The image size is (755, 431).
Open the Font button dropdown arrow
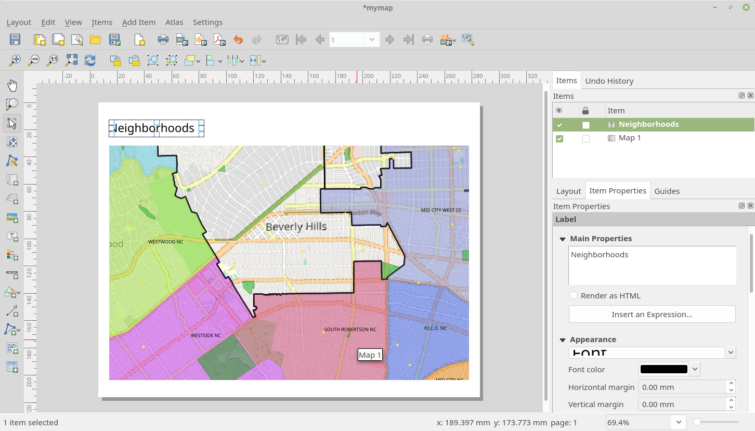click(731, 352)
